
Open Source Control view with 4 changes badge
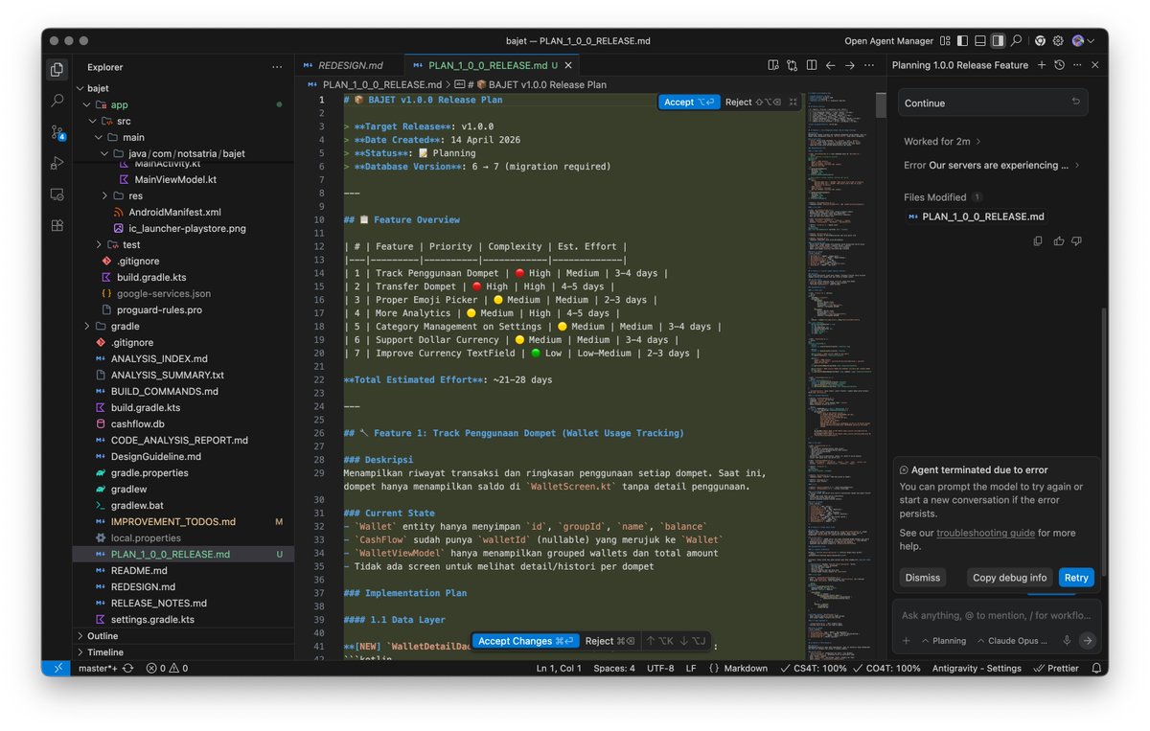tap(57, 131)
